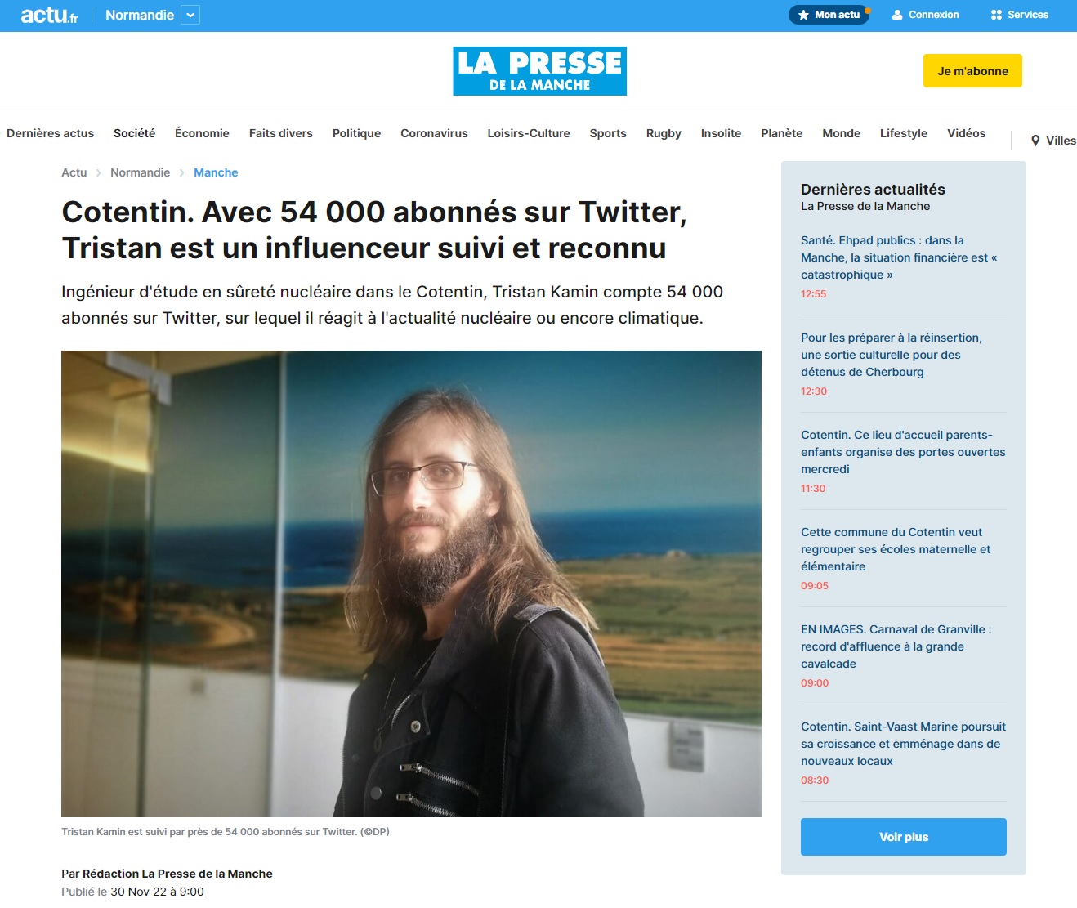The height and width of the screenshot is (908, 1077).
Task: Open Carnaval de Granville article link
Action: (896, 646)
